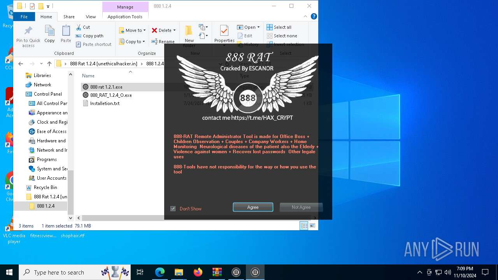
Task: Click the Properties icon in ribbon
Action: [x=224, y=31]
